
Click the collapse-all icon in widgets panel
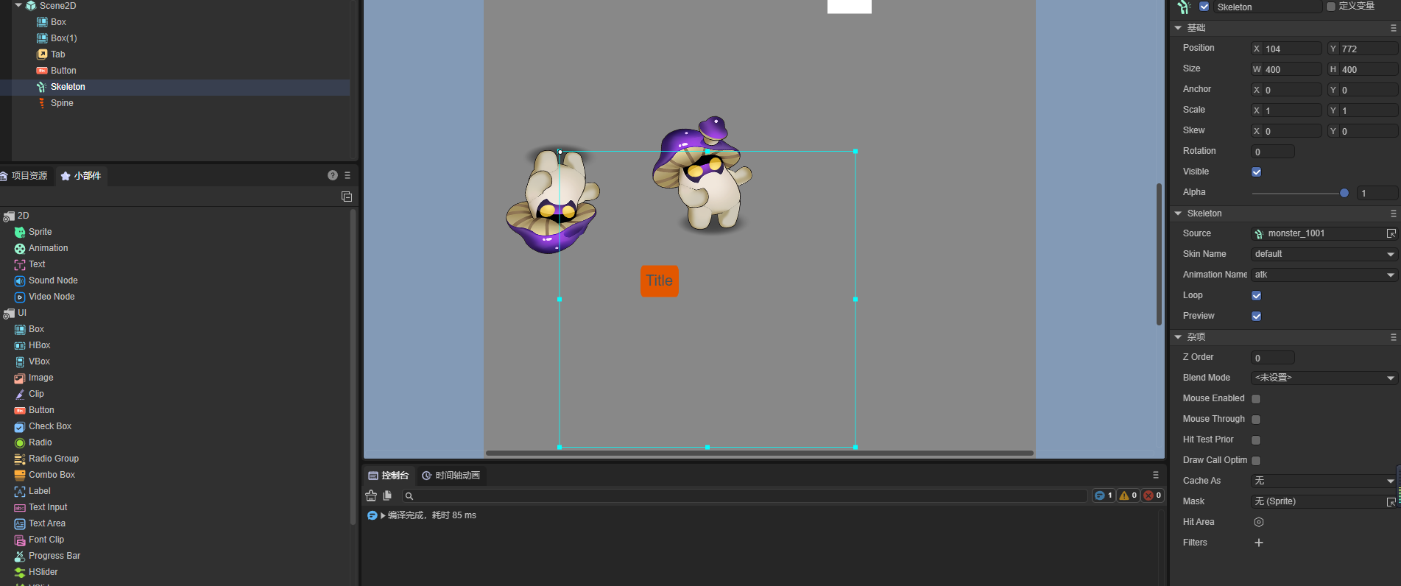pyautogui.click(x=347, y=197)
